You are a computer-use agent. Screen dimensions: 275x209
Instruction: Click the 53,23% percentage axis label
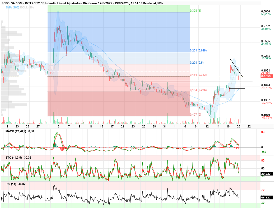tap(266, 14)
